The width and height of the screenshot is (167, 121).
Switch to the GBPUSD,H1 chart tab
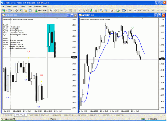(82, 115)
